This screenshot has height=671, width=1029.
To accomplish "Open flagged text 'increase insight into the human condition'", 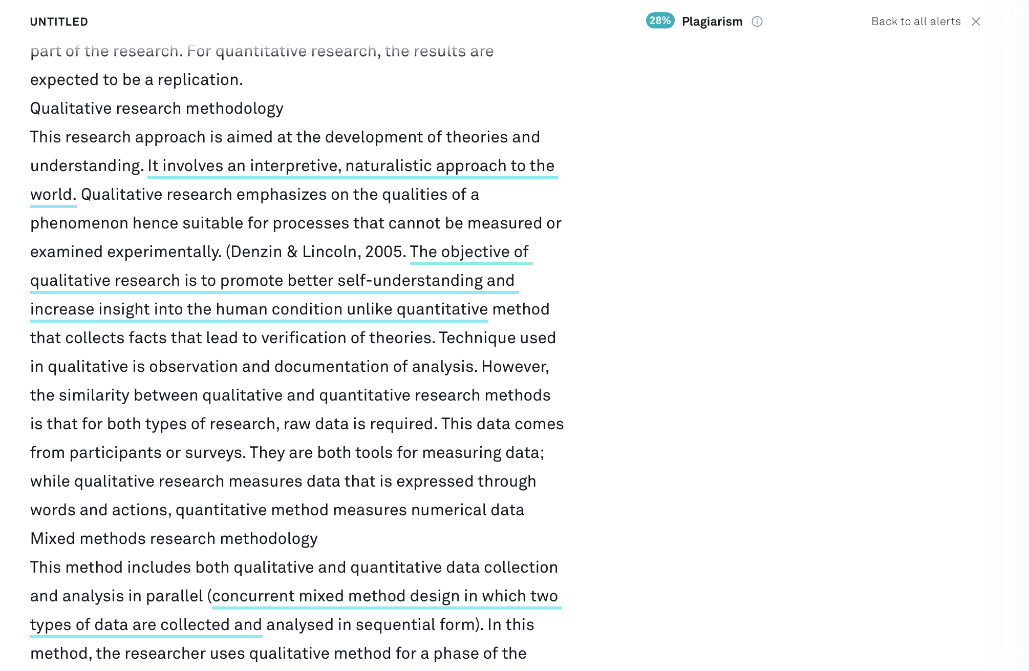I will (186, 309).
